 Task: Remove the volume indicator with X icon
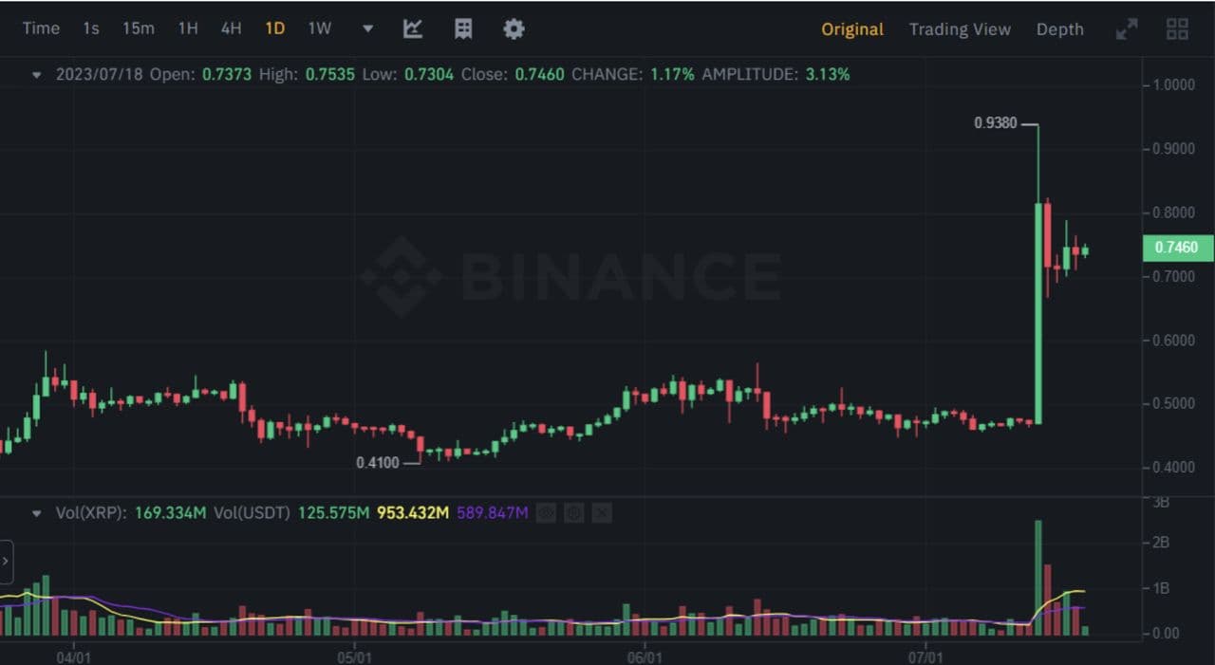coord(602,513)
